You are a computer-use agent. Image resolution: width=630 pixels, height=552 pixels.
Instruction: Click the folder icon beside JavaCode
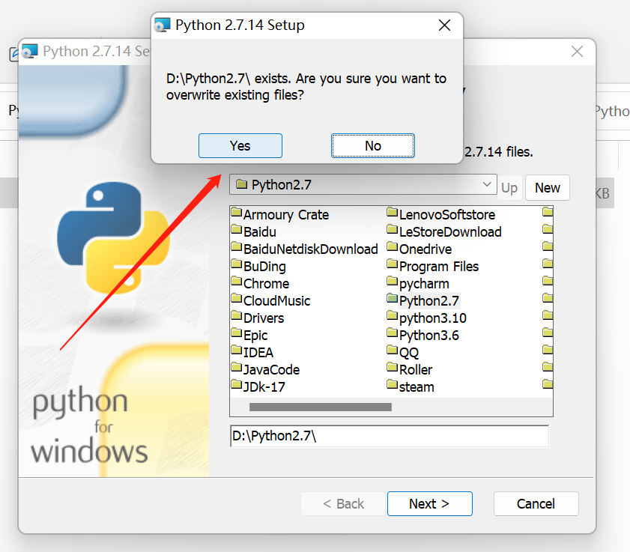[x=237, y=368]
